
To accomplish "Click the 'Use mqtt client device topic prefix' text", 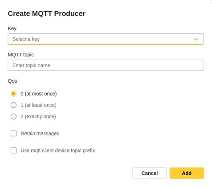I will pyautogui.click(x=58, y=151).
